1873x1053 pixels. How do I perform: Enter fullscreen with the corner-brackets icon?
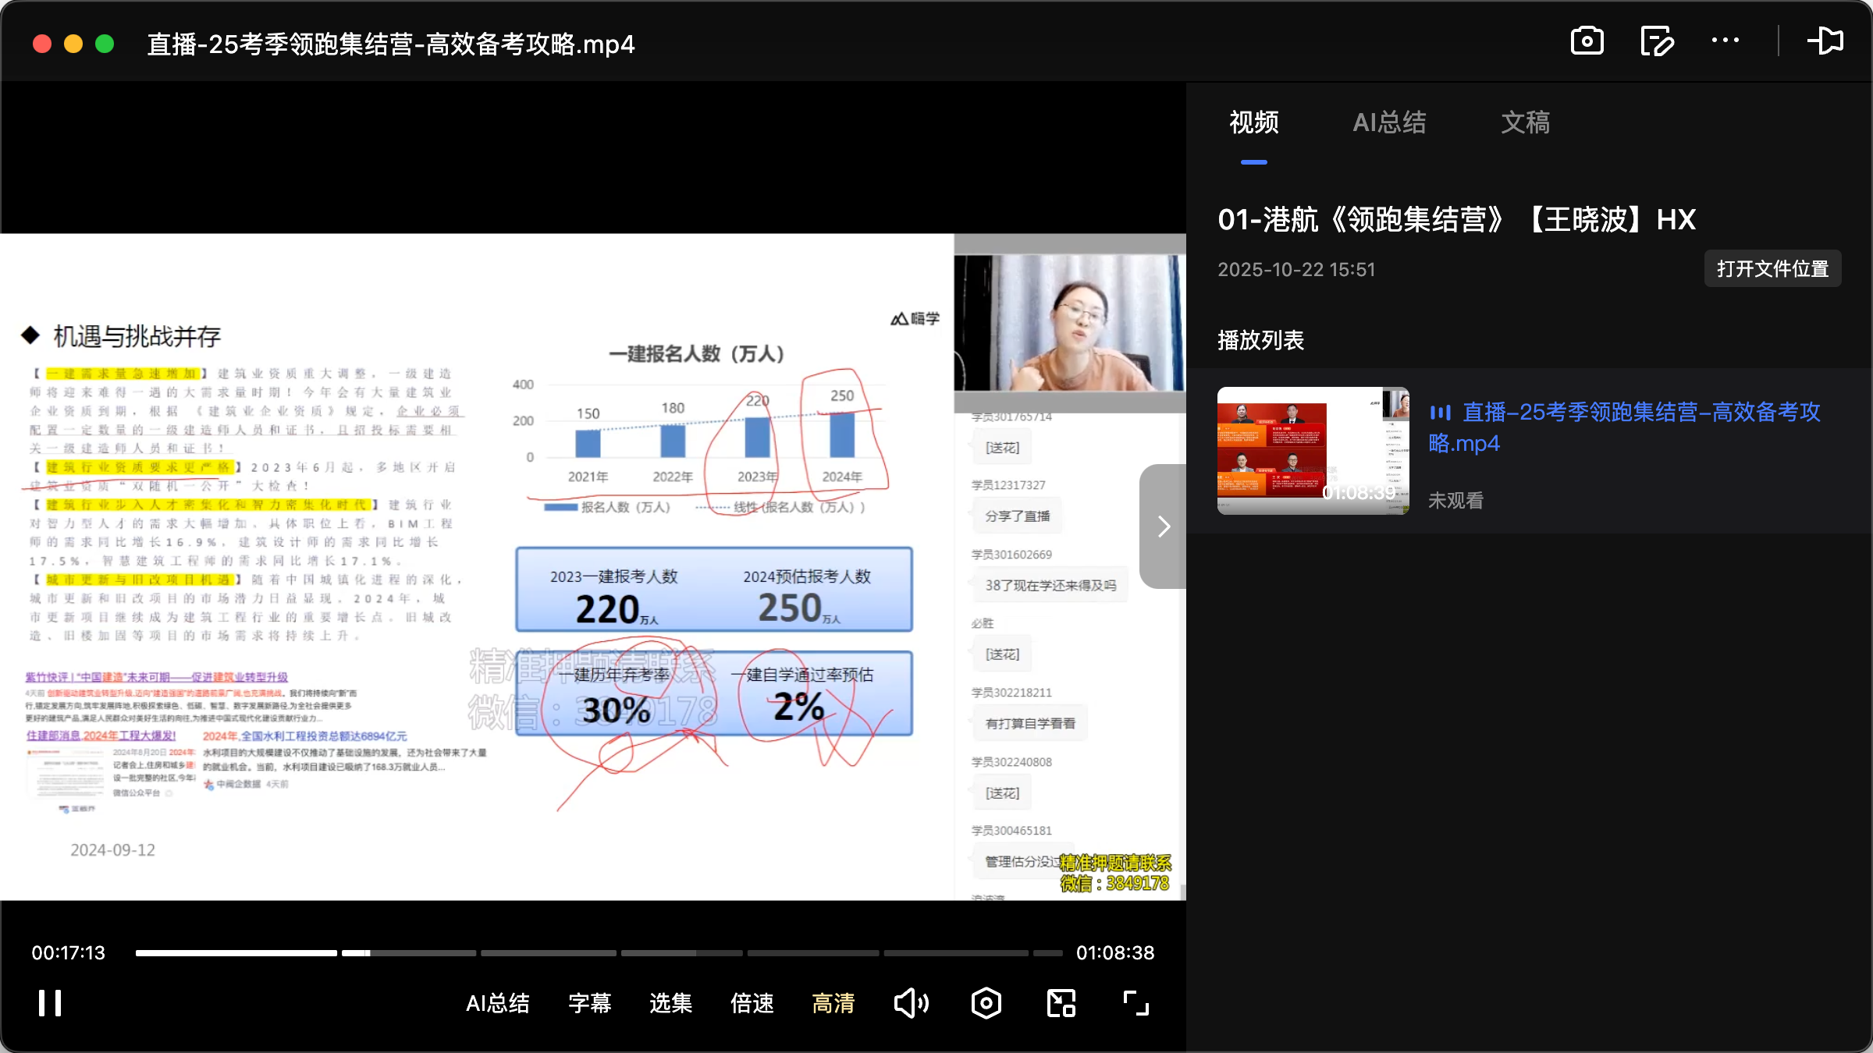coord(1136,1003)
